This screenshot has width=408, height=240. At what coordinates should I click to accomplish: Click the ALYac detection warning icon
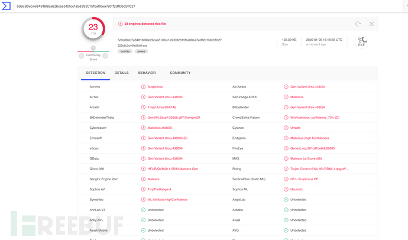click(143, 97)
